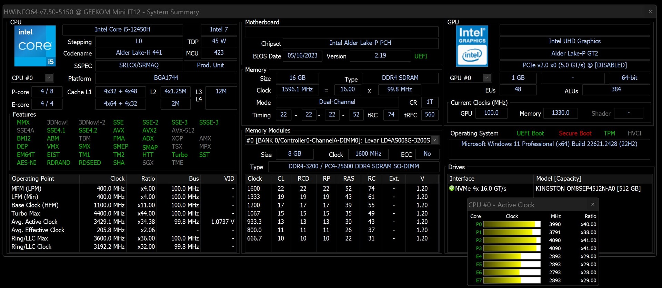
Task: Close the CPU #0 Active Clock popup
Action: tap(592, 204)
